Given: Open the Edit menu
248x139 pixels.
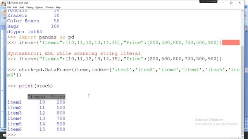Looking at the screenshot, I should click(x=15, y=7).
